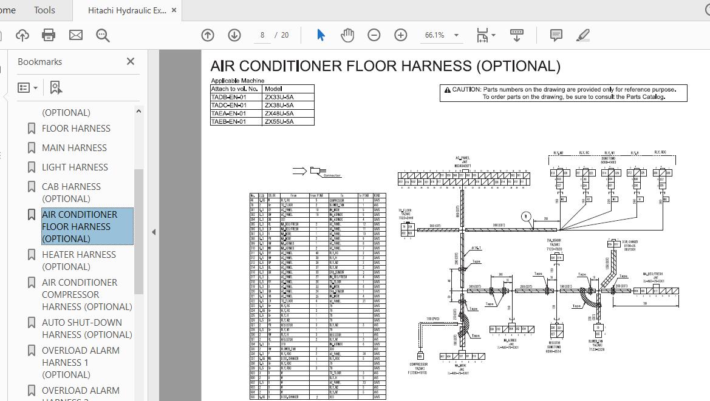Screen dimensions: 710x401
Task: Click bookmark icon beside LIGHT HARNESS
Action: click(31, 167)
